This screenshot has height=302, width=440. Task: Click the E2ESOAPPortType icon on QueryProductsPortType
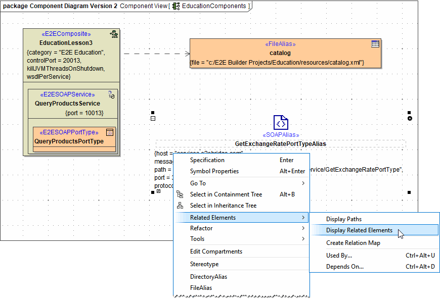click(x=109, y=132)
